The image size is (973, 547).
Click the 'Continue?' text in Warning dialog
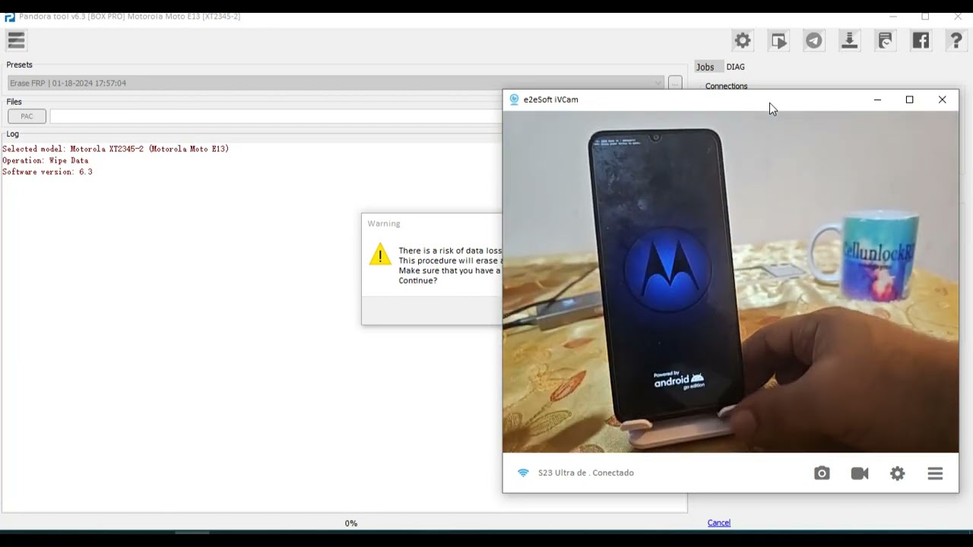pyautogui.click(x=418, y=280)
